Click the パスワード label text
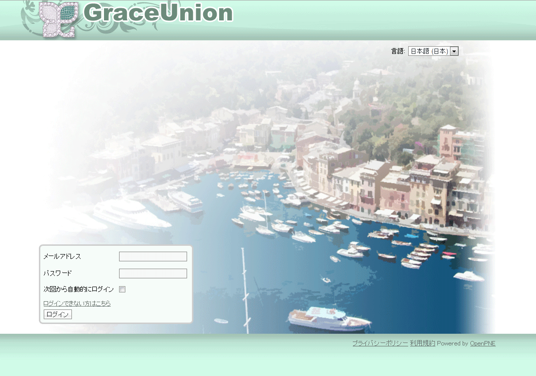Viewport: 536px width, 376px height. click(57, 273)
